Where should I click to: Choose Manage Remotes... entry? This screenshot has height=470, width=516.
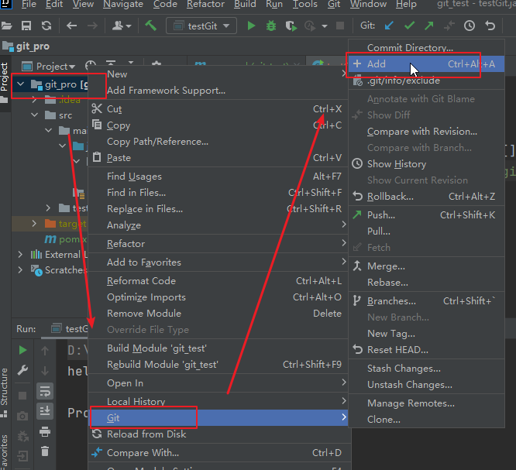click(426, 403)
